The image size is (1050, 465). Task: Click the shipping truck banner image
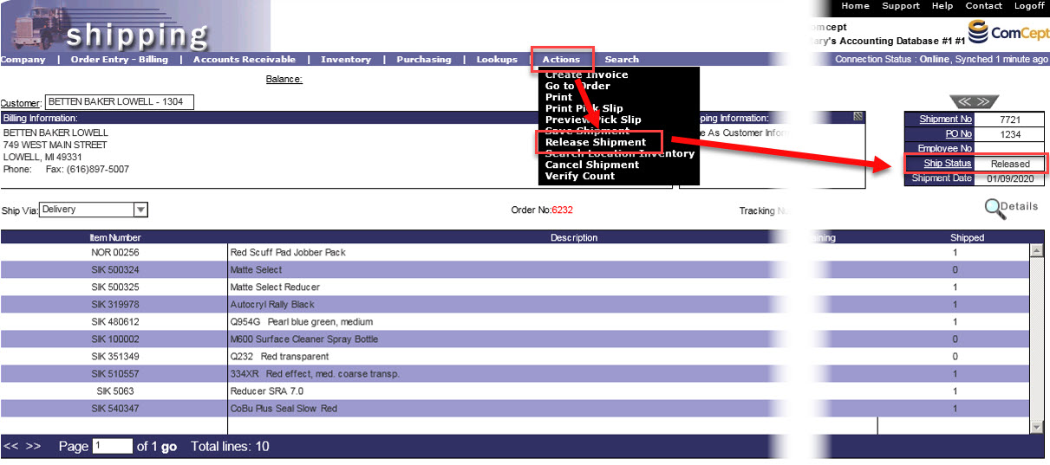134,26
